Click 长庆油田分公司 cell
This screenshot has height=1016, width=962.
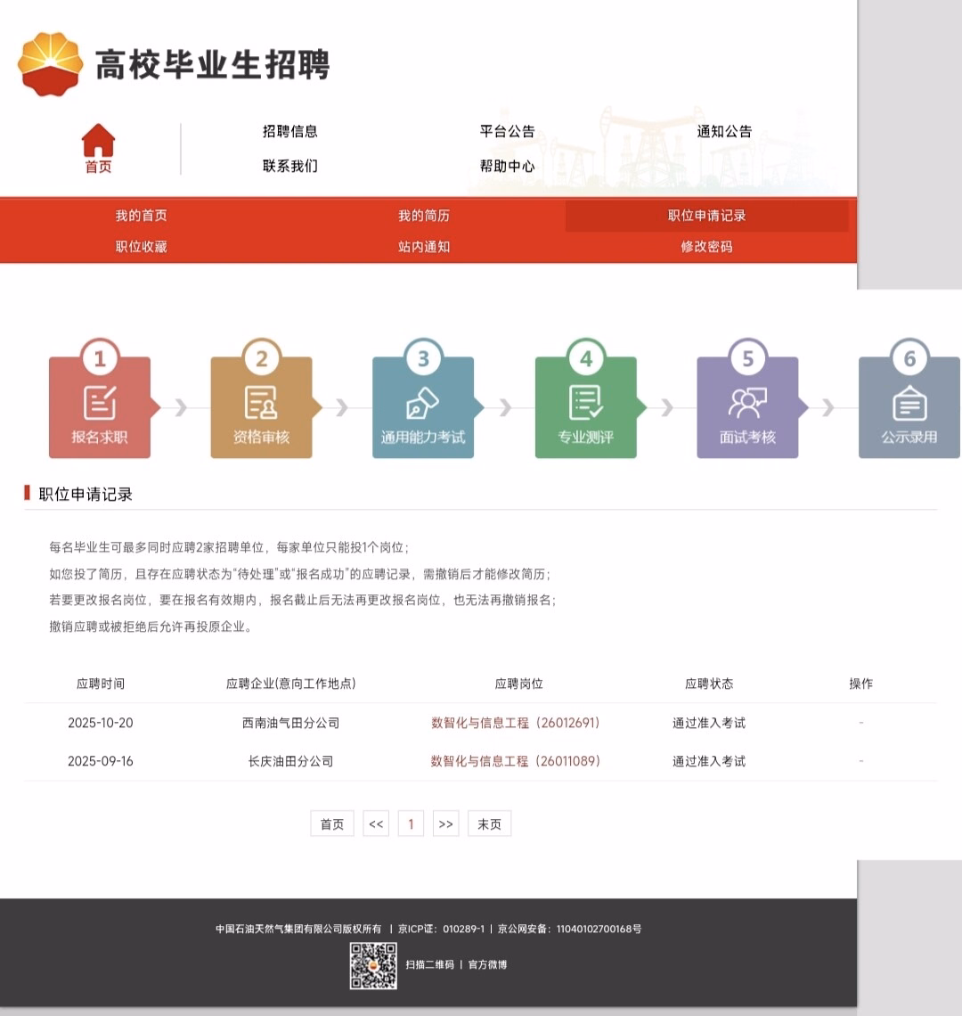tap(291, 761)
